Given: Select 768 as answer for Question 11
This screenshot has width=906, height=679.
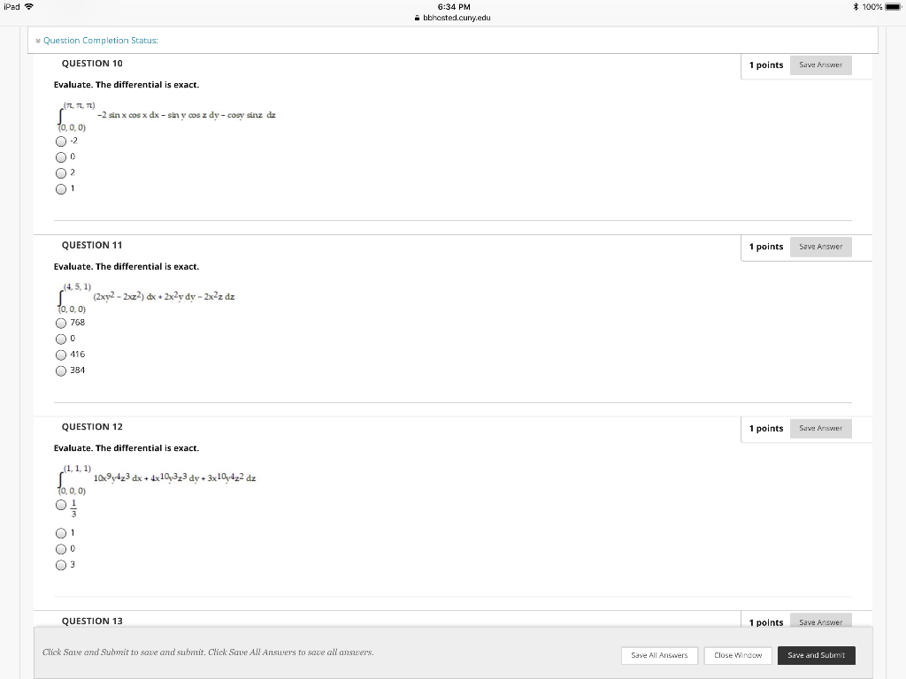Looking at the screenshot, I should click(61, 322).
